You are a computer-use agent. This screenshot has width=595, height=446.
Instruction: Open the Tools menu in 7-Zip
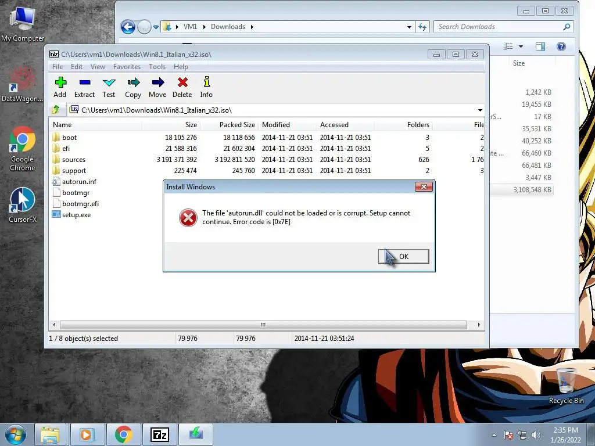(x=157, y=67)
